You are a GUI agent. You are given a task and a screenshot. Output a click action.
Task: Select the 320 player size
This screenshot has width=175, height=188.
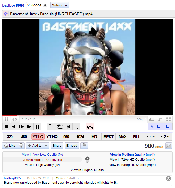10,137
